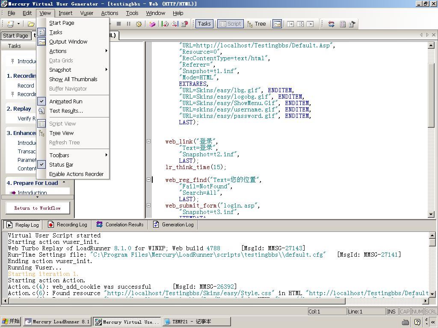Click the Generation Log tab icon
438x328 pixels.
point(156,224)
